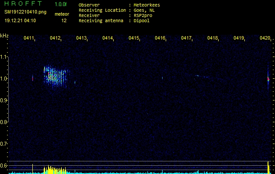
Task: Click the 0418 time marker
Action: [212, 38]
